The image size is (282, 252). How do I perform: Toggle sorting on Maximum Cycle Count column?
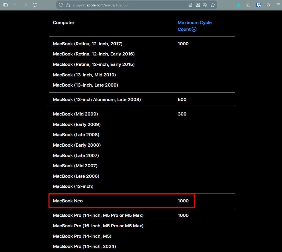coord(195,26)
